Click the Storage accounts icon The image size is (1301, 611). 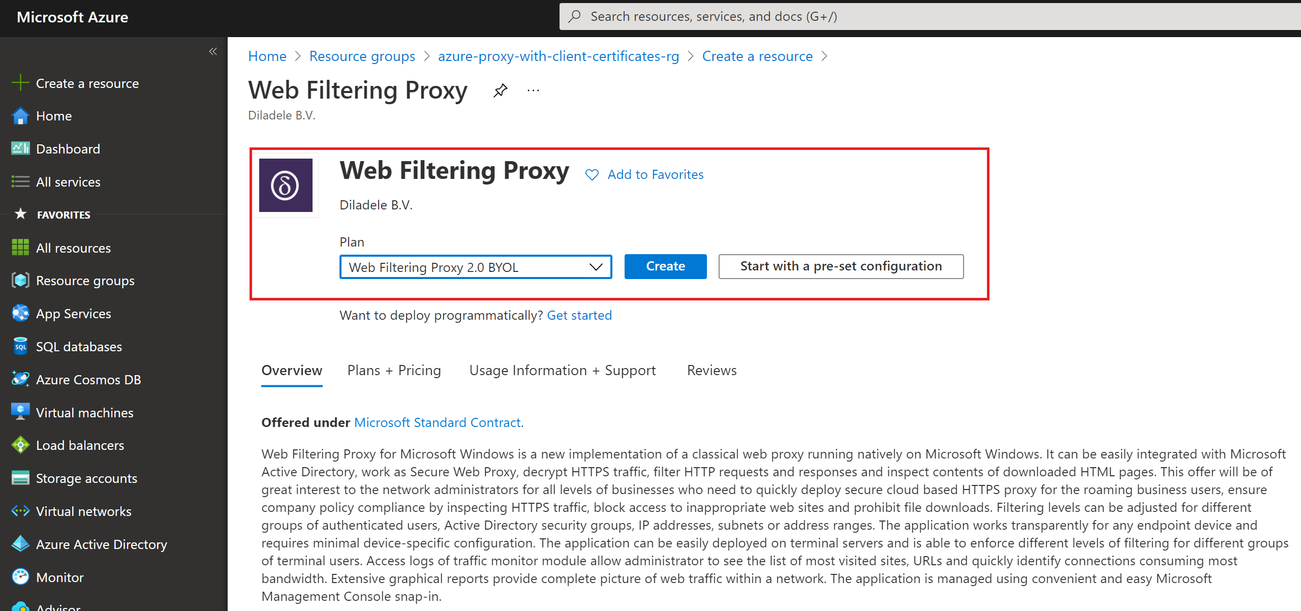point(20,478)
